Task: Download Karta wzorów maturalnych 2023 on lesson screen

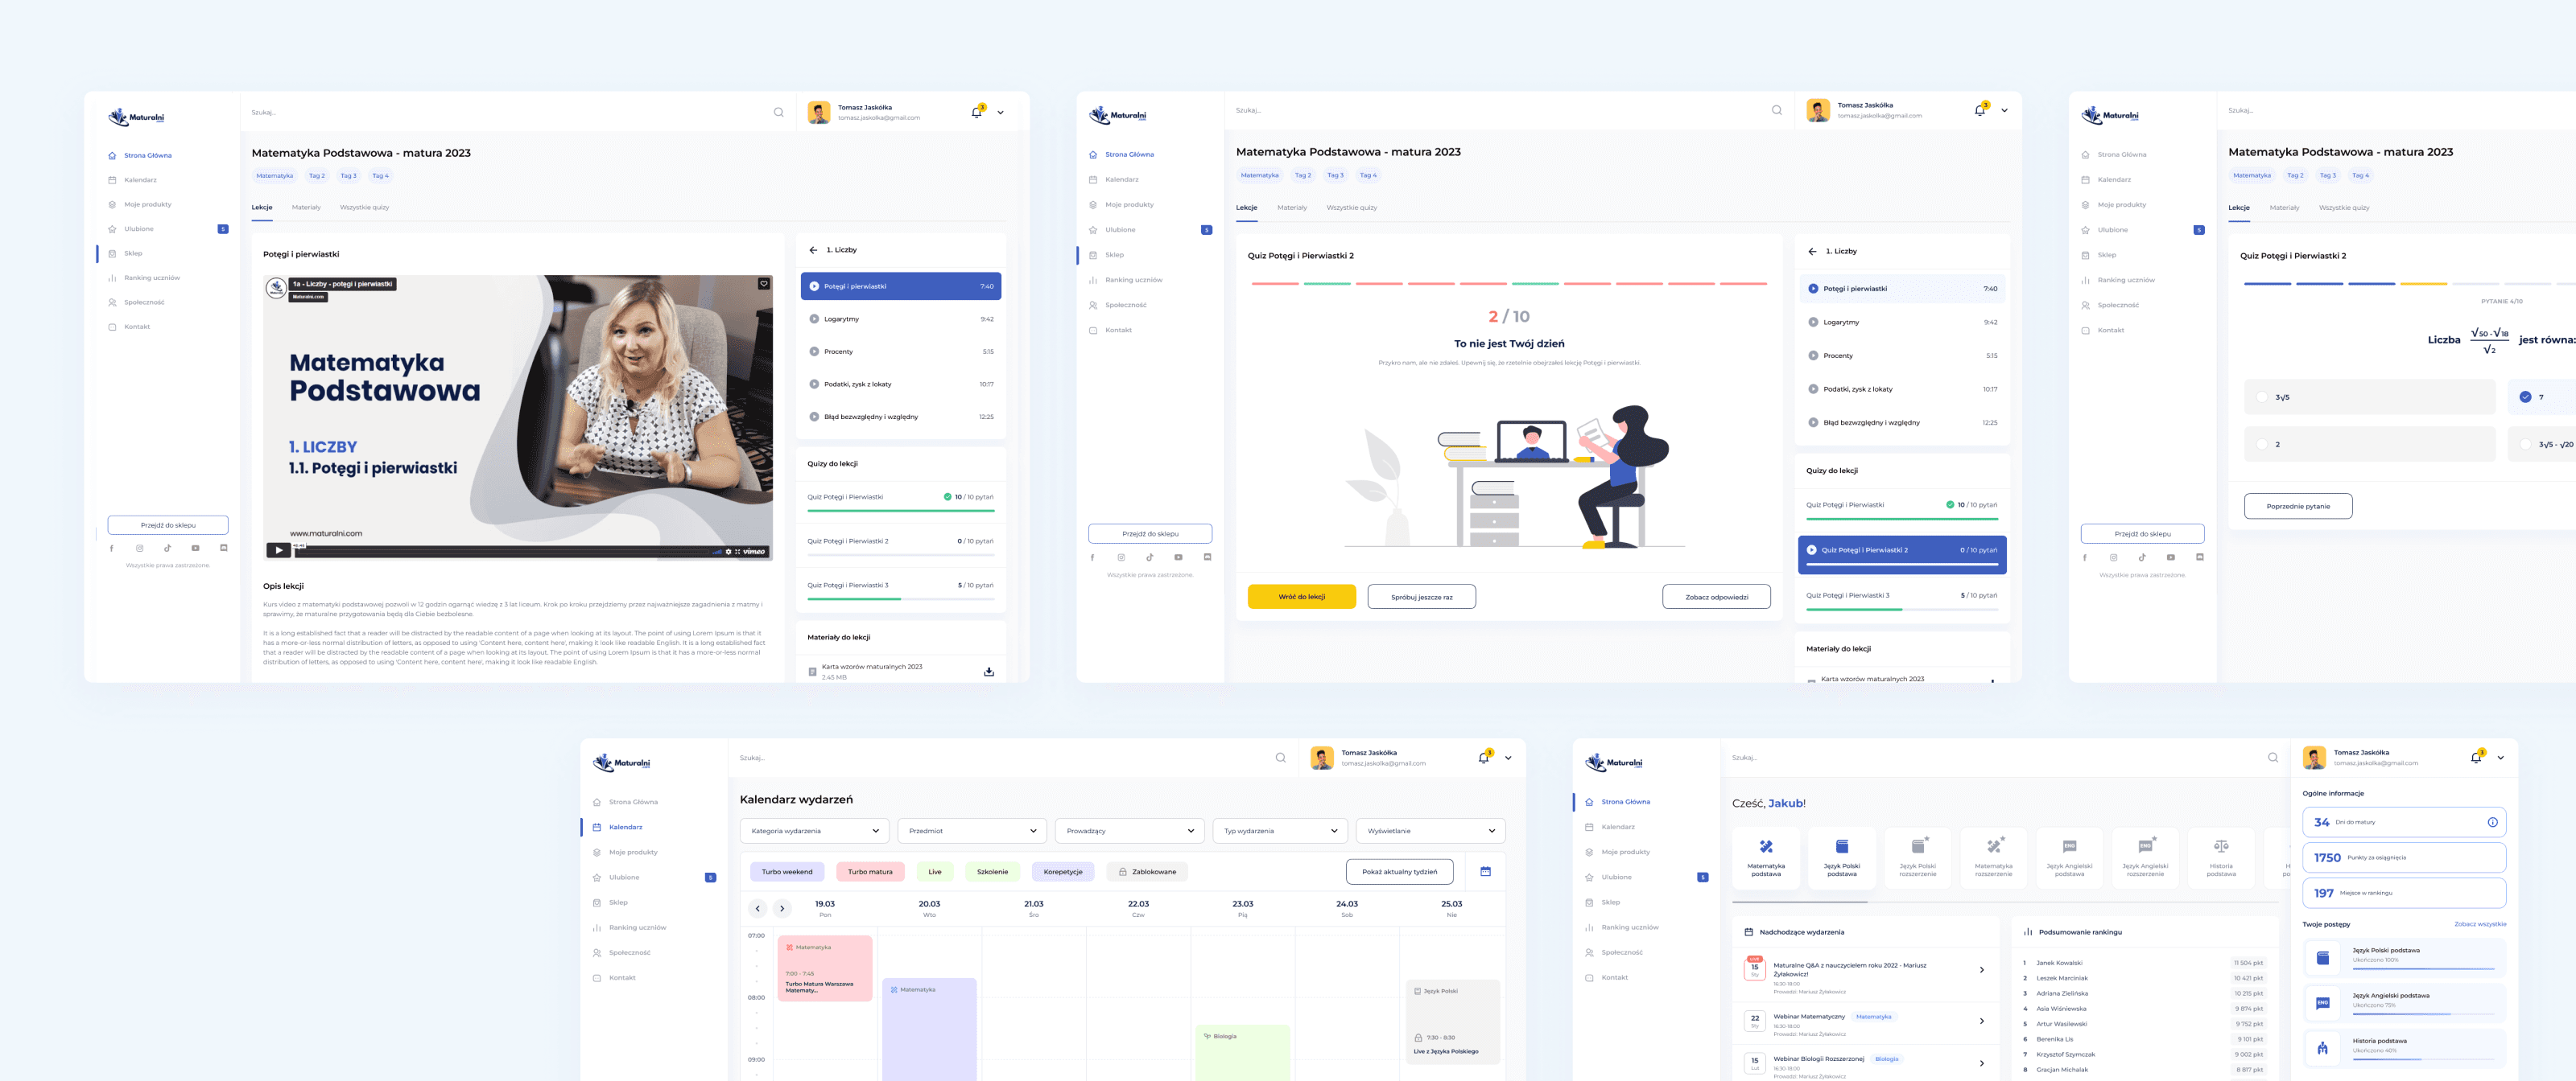Action: [989, 672]
